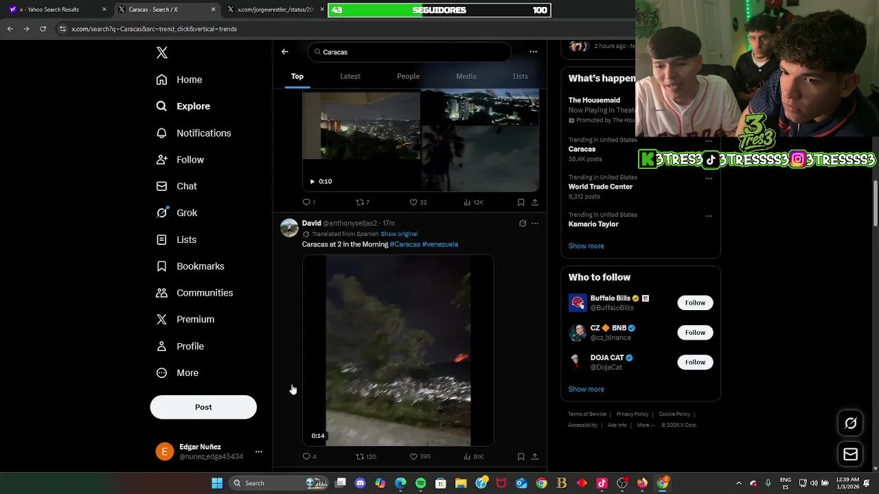Switch to Yahoo Search Results browser tab
The image size is (879, 494).
[58, 10]
